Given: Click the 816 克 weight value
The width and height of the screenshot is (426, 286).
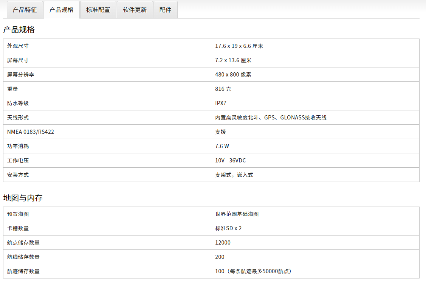Looking at the screenshot, I should click(x=223, y=89).
